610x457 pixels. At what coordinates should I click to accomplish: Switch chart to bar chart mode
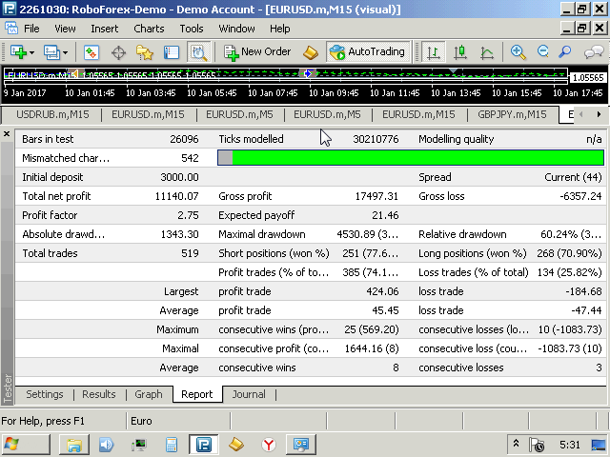point(433,52)
